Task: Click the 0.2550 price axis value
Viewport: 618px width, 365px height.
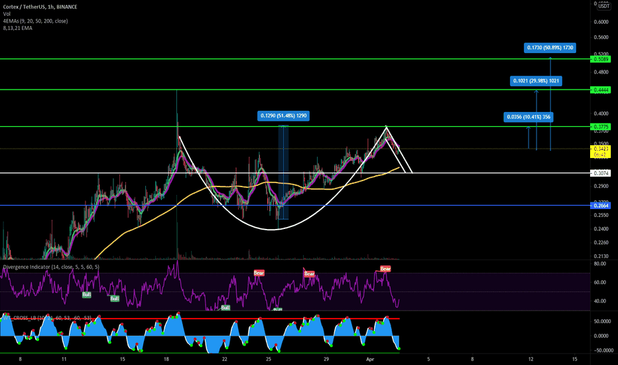Action: 601,216
